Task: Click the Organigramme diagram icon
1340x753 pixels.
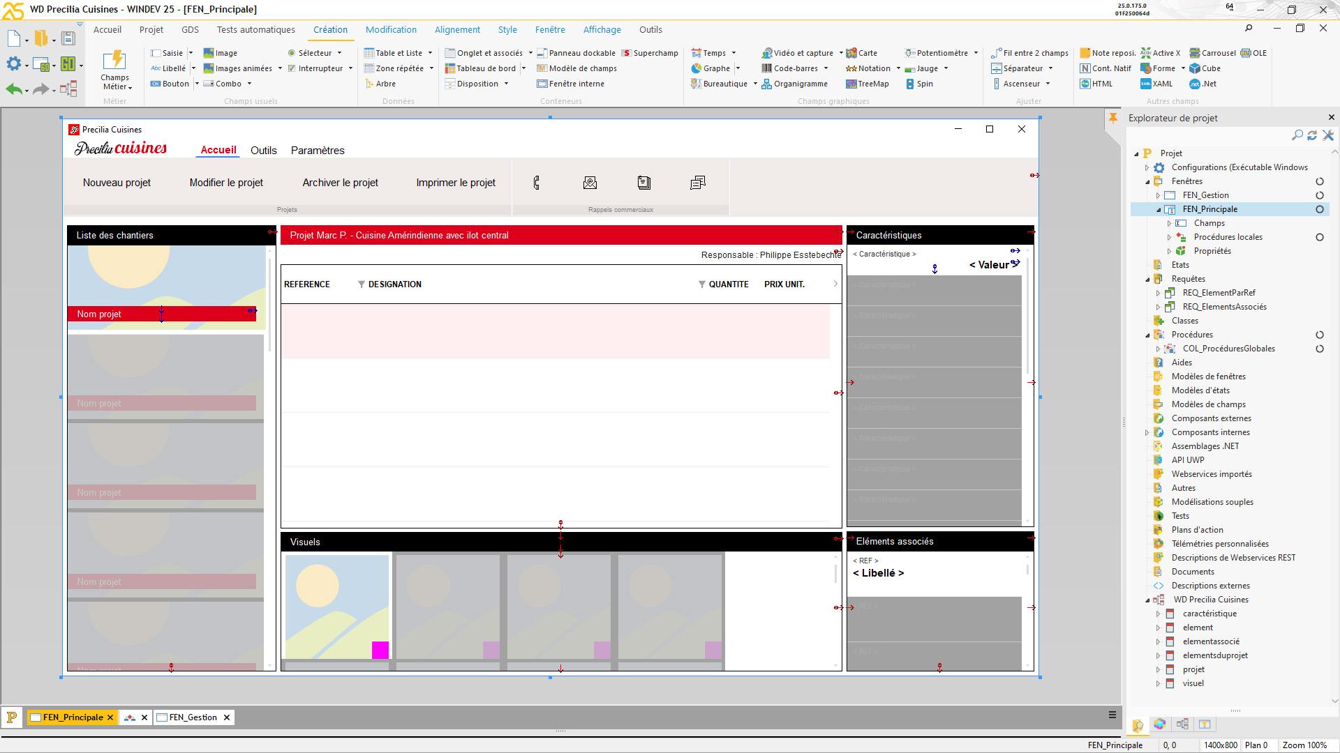Action: coord(766,83)
